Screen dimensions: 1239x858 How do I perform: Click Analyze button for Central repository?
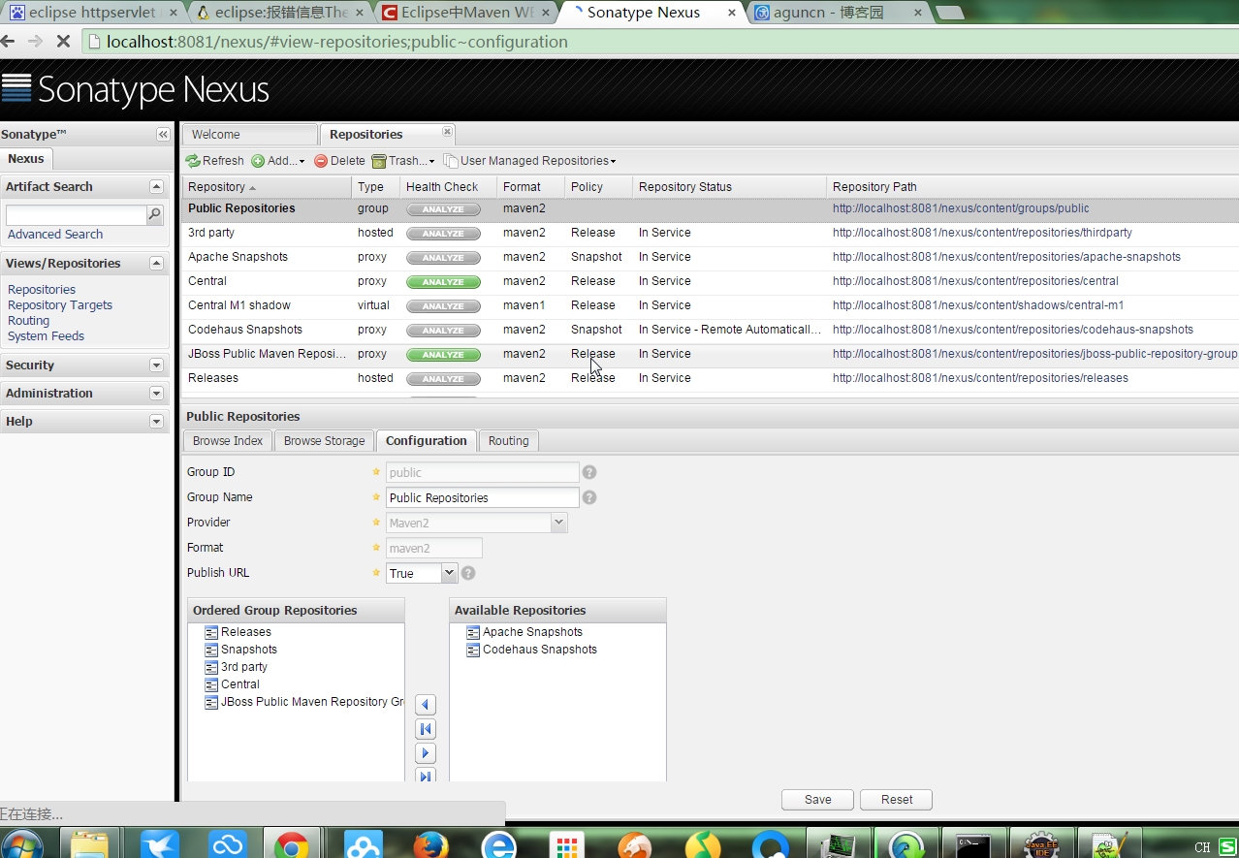[x=443, y=282]
